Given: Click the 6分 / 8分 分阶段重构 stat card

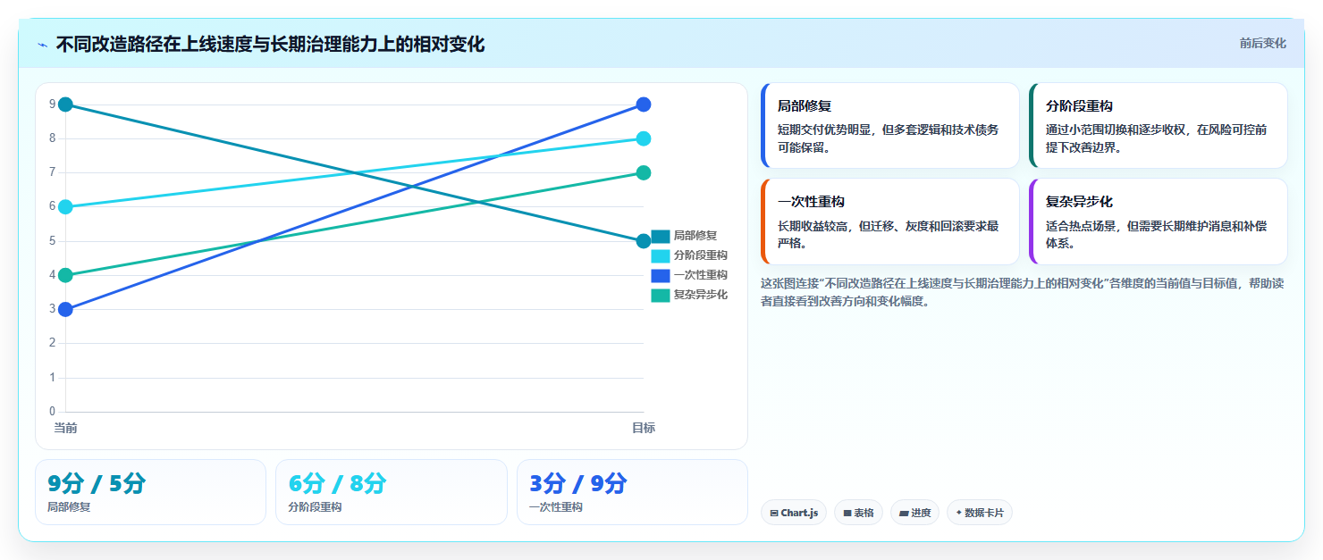Looking at the screenshot, I should [392, 492].
